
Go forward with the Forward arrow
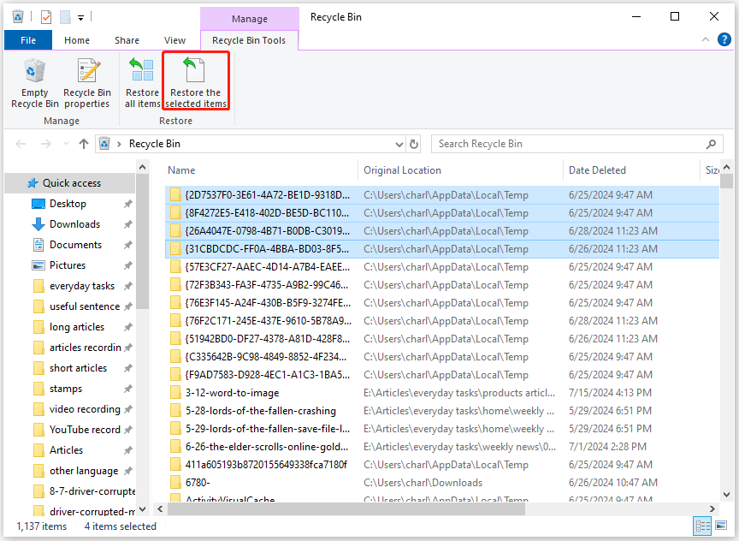(x=45, y=144)
